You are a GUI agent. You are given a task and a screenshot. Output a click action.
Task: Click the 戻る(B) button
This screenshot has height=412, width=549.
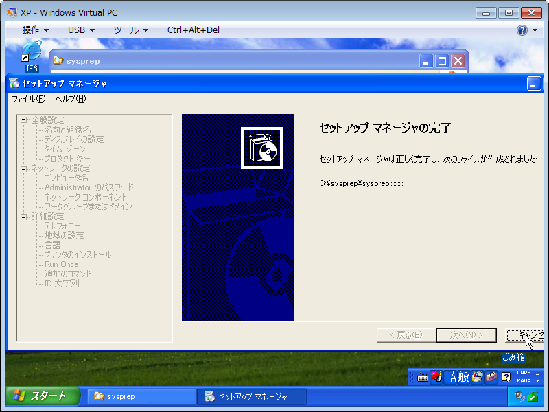tap(406, 335)
